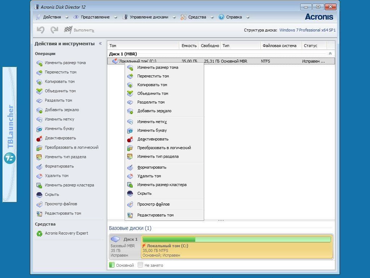The width and height of the screenshot is (370, 278).
Task: Click the Статус column header
Action: (314, 46)
